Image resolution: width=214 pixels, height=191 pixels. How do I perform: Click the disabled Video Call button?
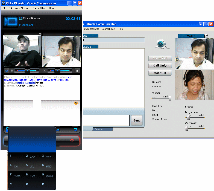point(160,58)
